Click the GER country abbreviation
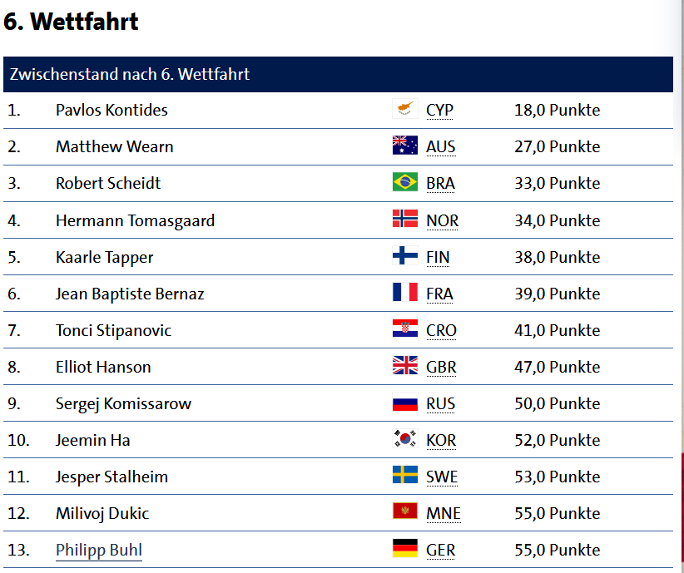684x573 pixels. 440,551
